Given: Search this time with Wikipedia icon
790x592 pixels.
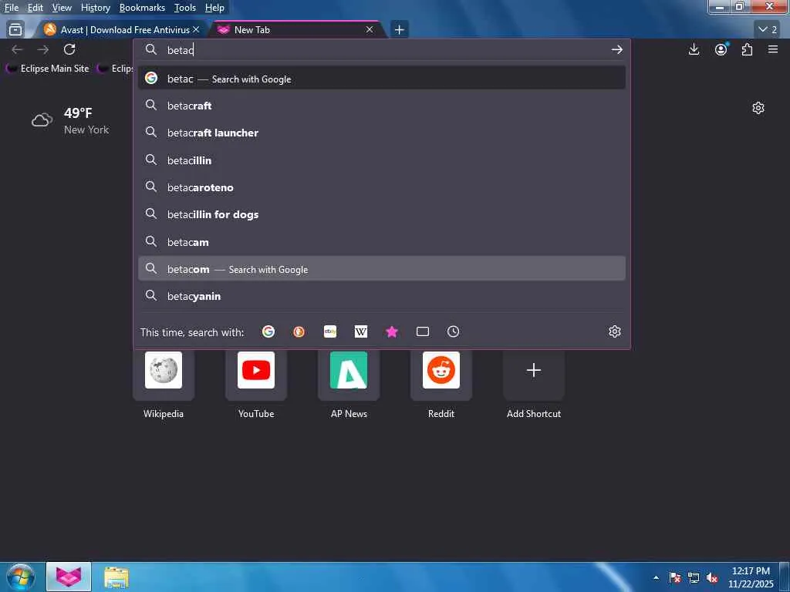Looking at the screenshot, I should 361,331.
